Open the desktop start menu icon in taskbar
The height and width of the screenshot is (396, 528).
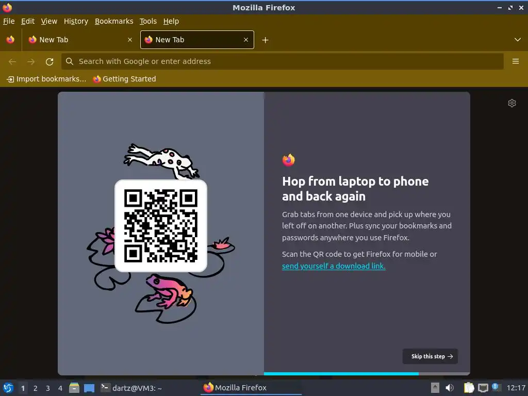click(8, 388)
